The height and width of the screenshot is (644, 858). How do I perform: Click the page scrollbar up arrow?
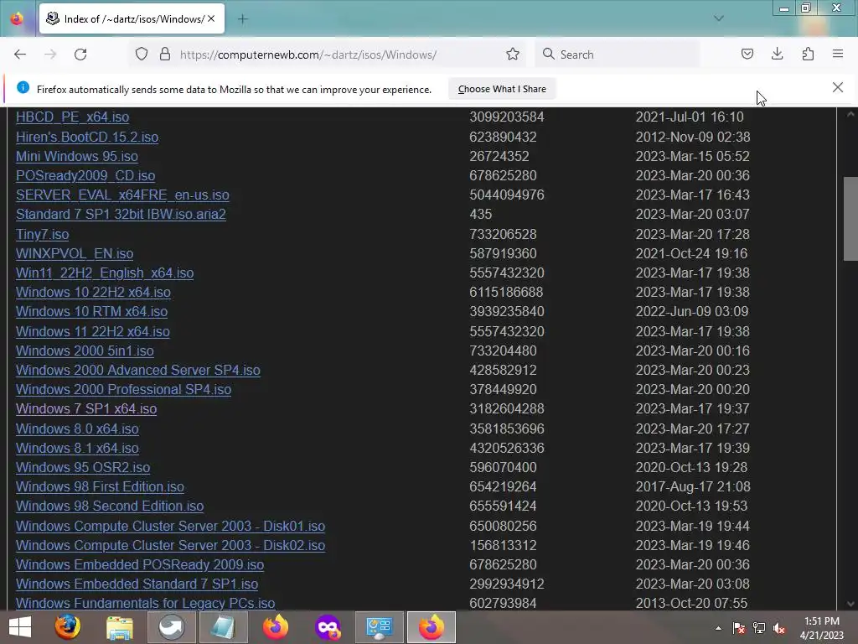[850, 114]
